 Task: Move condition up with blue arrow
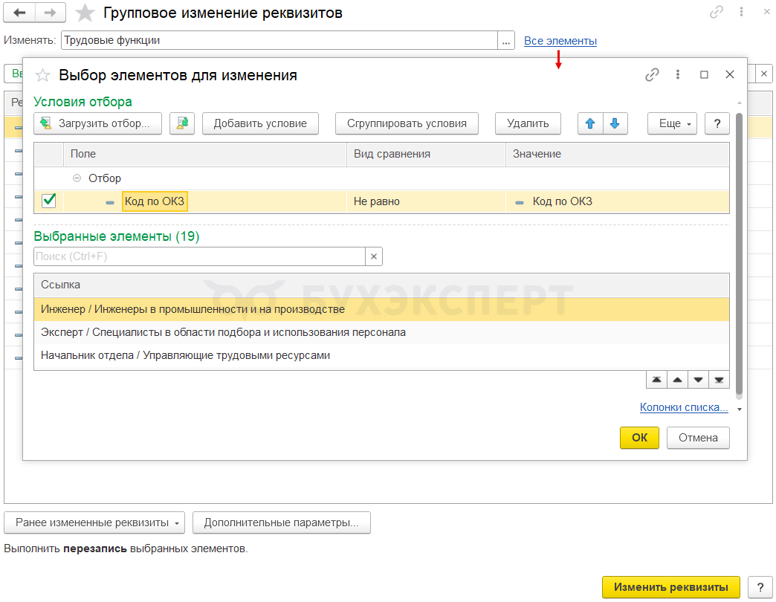click(590, 123)
